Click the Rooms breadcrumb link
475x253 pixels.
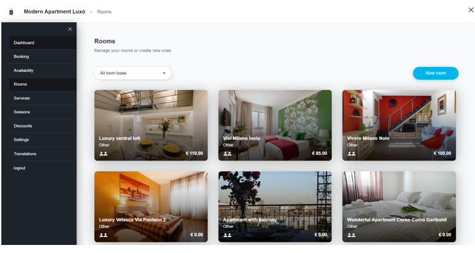(x=104, y=12)
